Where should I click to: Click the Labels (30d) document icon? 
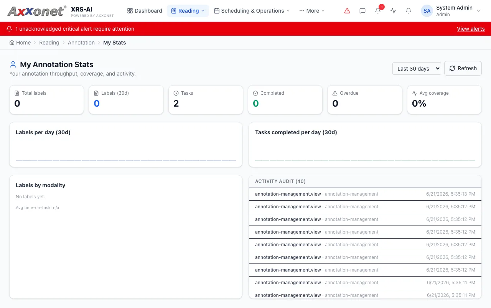(96, 93)
